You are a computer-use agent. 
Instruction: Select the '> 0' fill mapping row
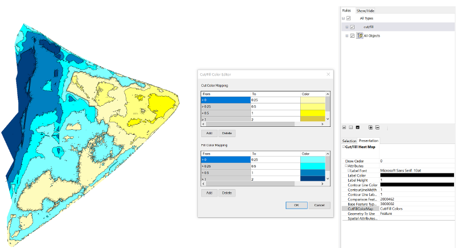tap(226, 159)
